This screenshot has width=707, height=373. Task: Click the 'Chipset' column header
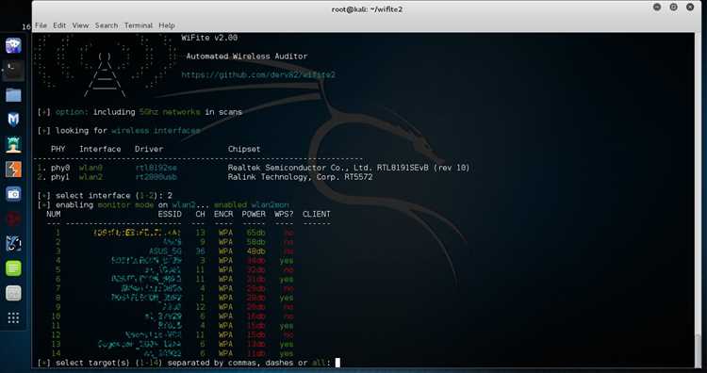[244, 149]
